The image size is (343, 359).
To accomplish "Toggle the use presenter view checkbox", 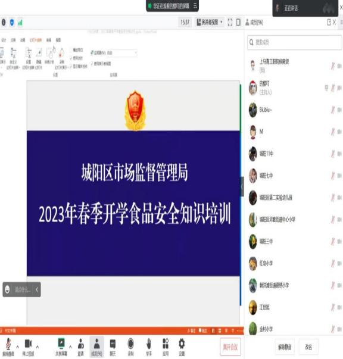I will [92, 64].
